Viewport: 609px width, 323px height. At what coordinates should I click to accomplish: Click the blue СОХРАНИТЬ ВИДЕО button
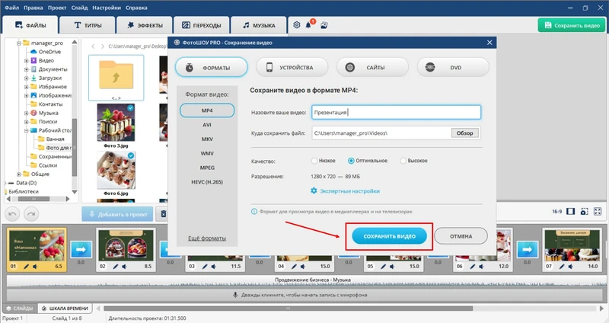tap(389, 236)
